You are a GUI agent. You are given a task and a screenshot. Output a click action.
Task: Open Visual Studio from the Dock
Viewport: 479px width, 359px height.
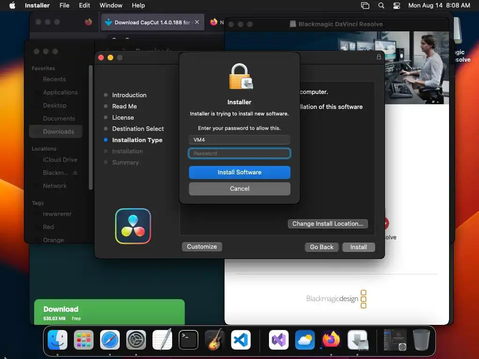[279, 340]
